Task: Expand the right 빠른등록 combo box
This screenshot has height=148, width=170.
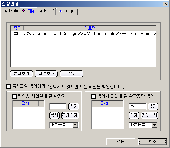Action: [155, 125]
